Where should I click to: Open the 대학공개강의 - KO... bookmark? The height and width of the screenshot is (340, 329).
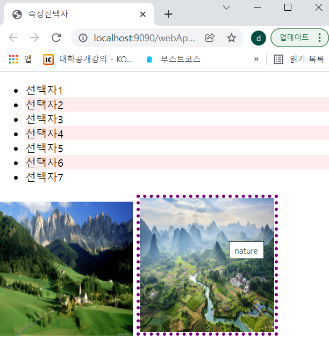click(88, 59)
